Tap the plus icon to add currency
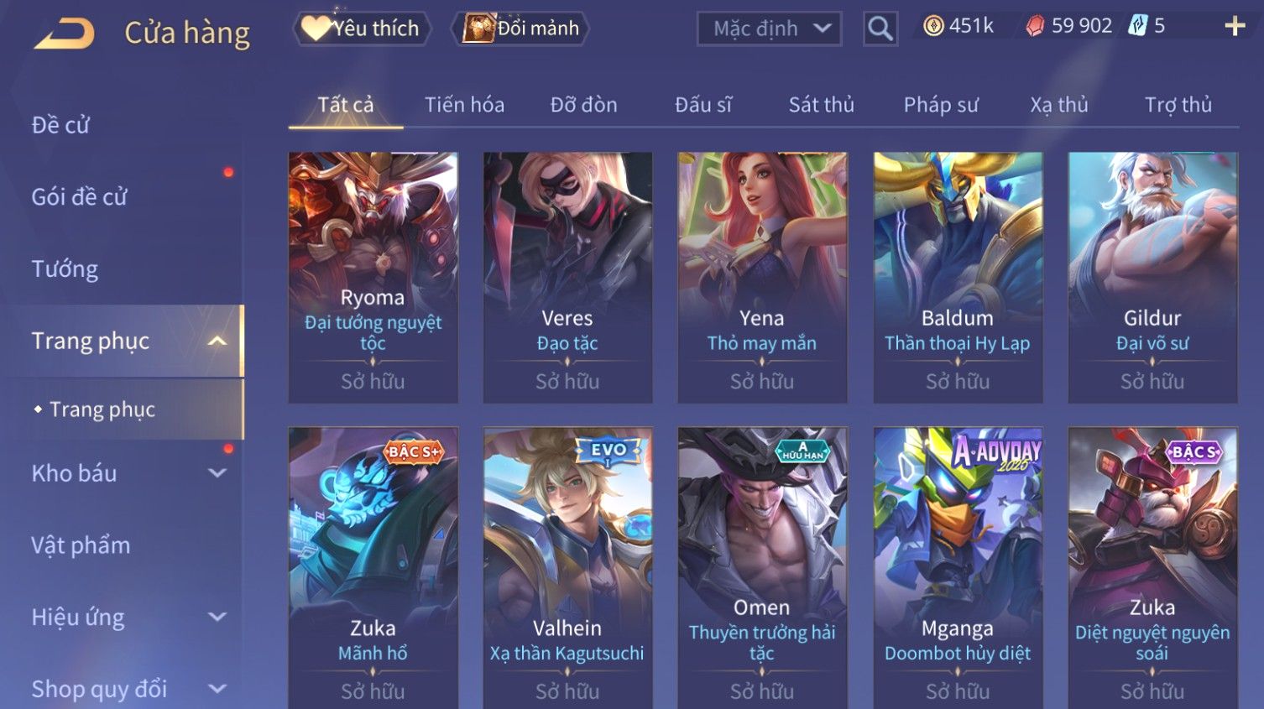This screenshot has width=1264, height=709. (x=1235, y=27)
